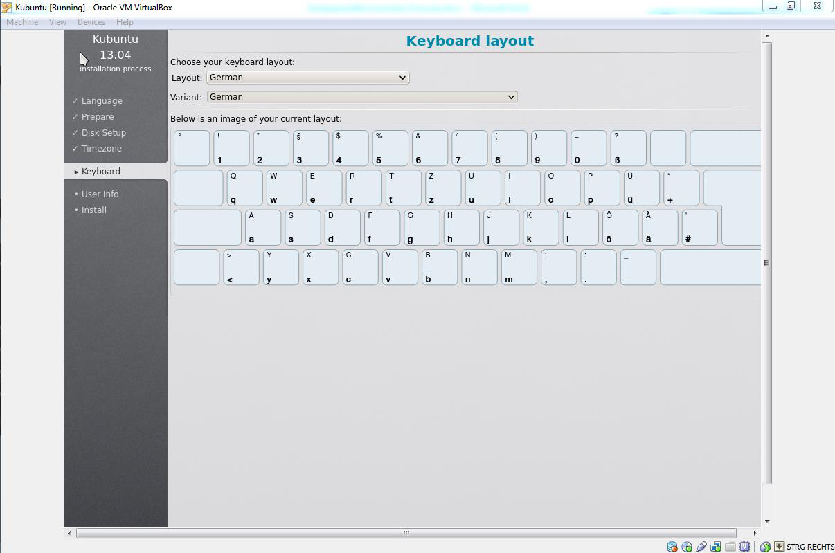This screenshot has height=553, width=835.
Task: Click the hard disk activity status icon
Action: (672, 547)
